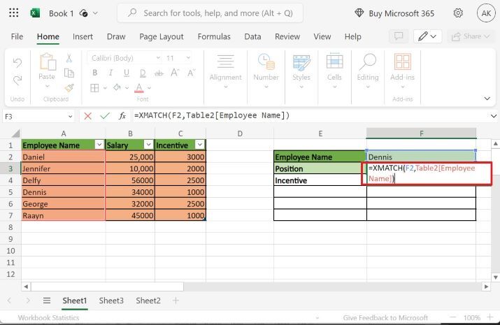Screen dimensions: 500x325
Task: Click the Paste clipboard icon
Action: point(47,63)
